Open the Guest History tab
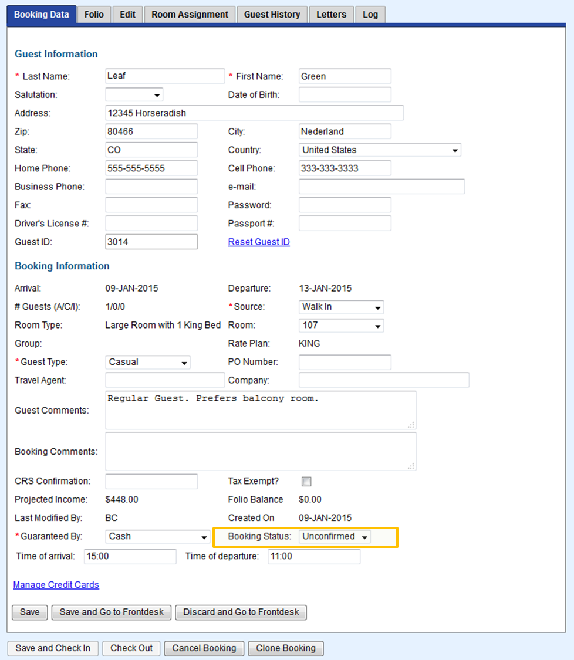The height and width of the screenshot is (660, 574). (x=272, y=15)
